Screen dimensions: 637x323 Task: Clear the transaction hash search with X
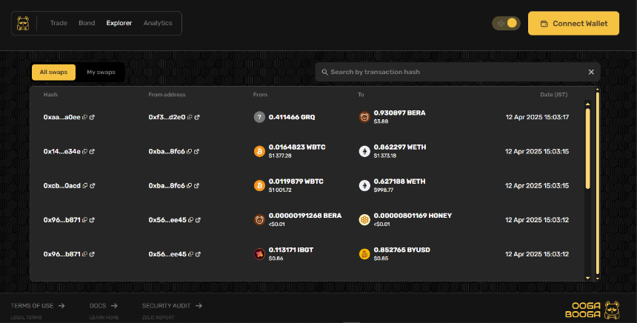591,72
